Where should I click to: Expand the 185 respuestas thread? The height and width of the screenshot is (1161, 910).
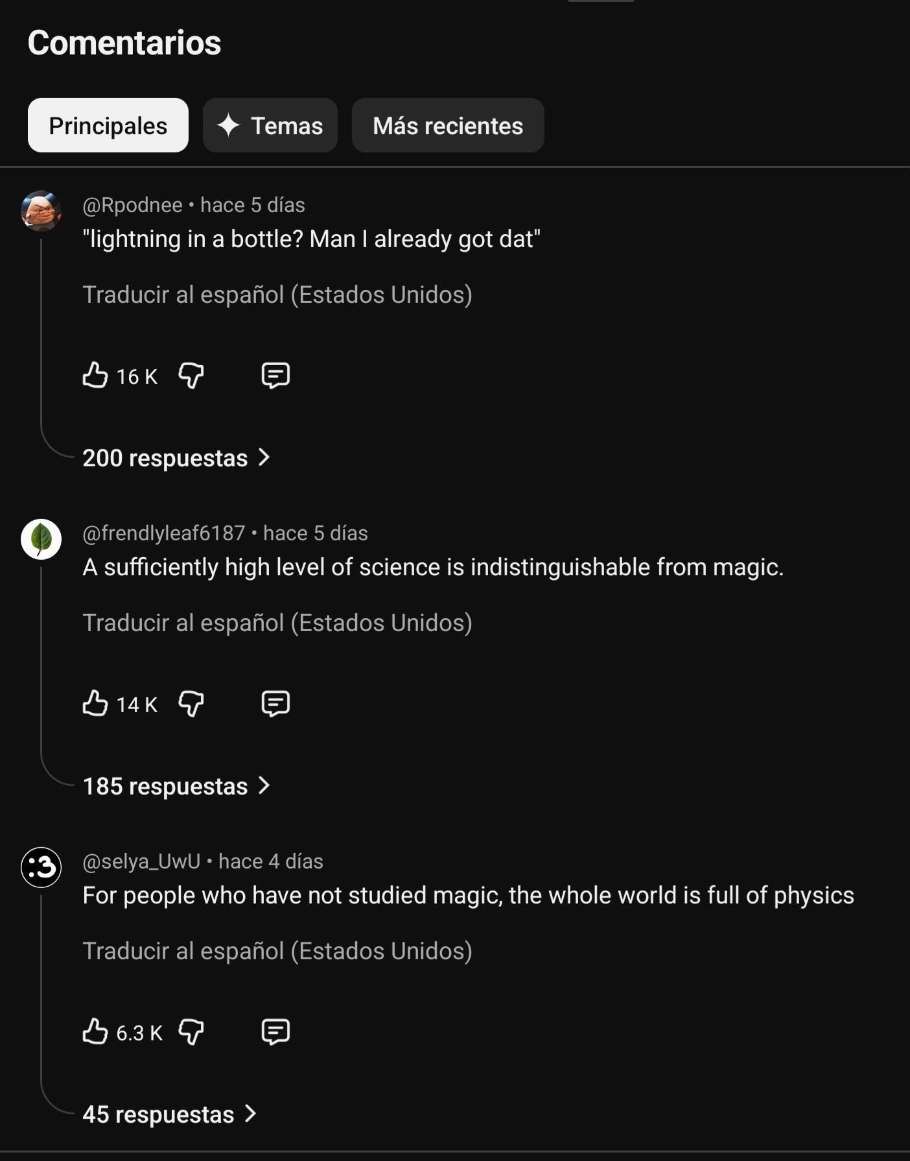(x=176, y=786)
